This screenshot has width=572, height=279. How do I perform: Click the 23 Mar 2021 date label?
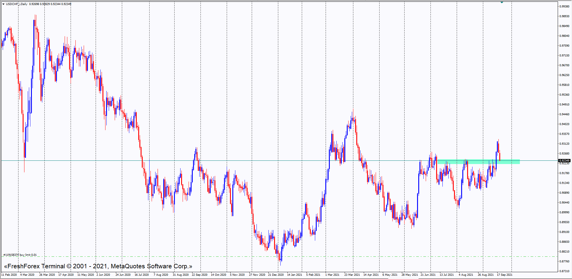pos(352,275)
